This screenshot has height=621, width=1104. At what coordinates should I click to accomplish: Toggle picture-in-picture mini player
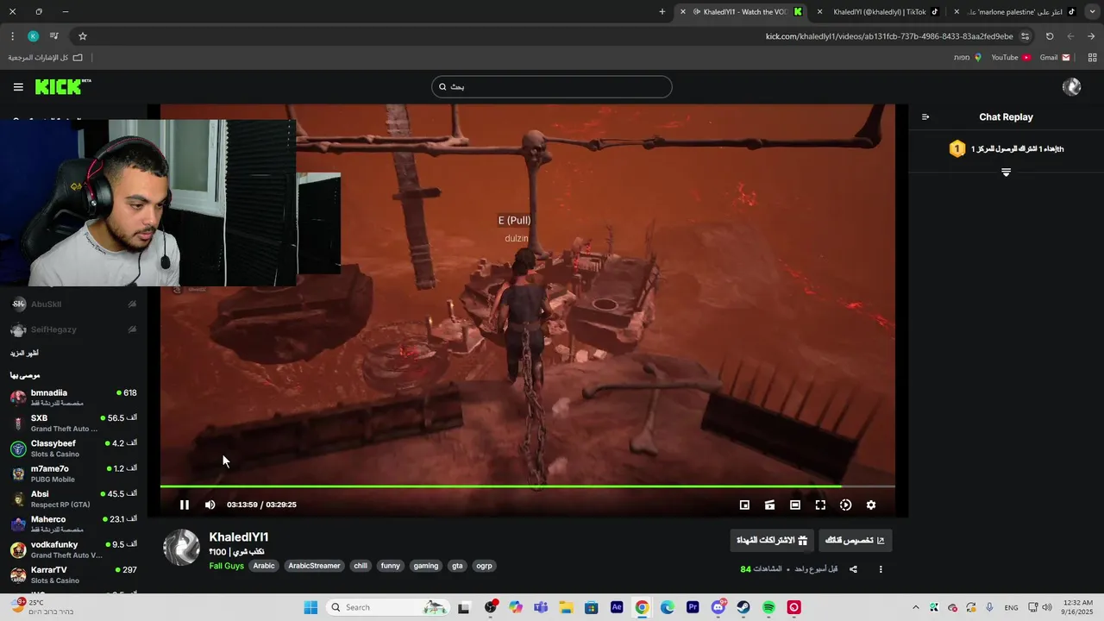coord(744,505)
